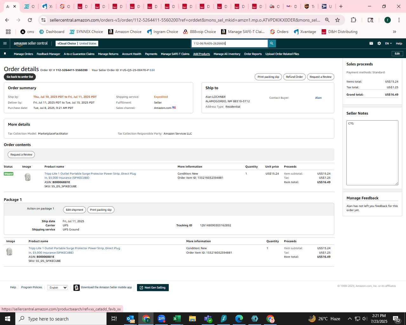The image size is (406, 325).
Task: Open Payments menu item
Action: pyautogui.click(x=151, y=54)
